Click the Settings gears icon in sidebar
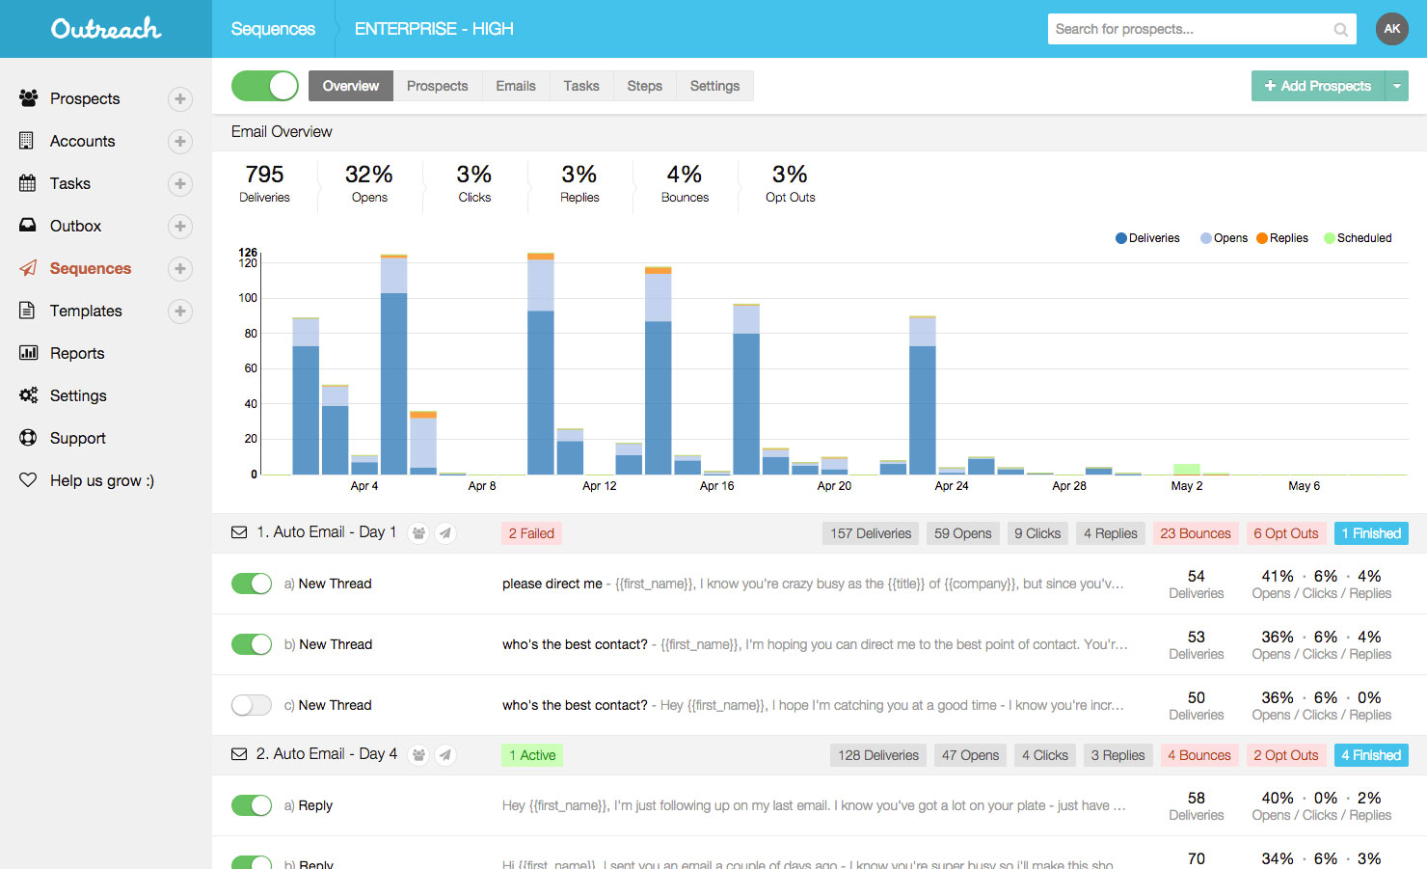Screen dimensions: 1427x869 29,395
